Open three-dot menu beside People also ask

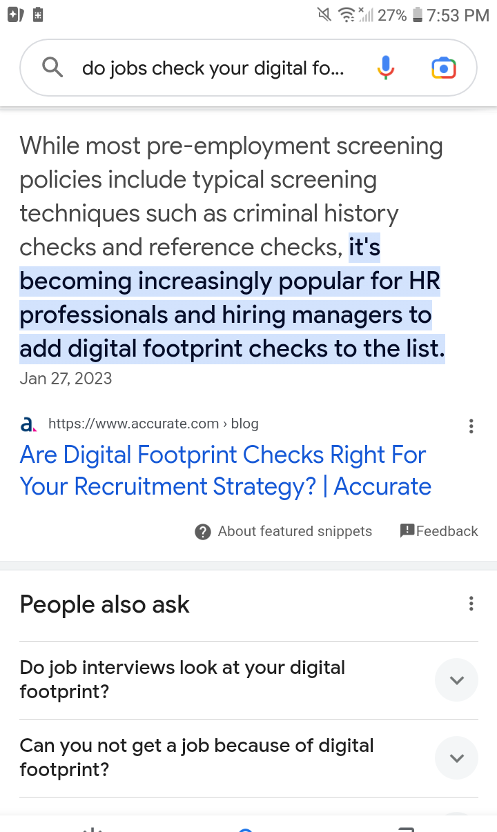pyautogui.click(x=471, y=604)
